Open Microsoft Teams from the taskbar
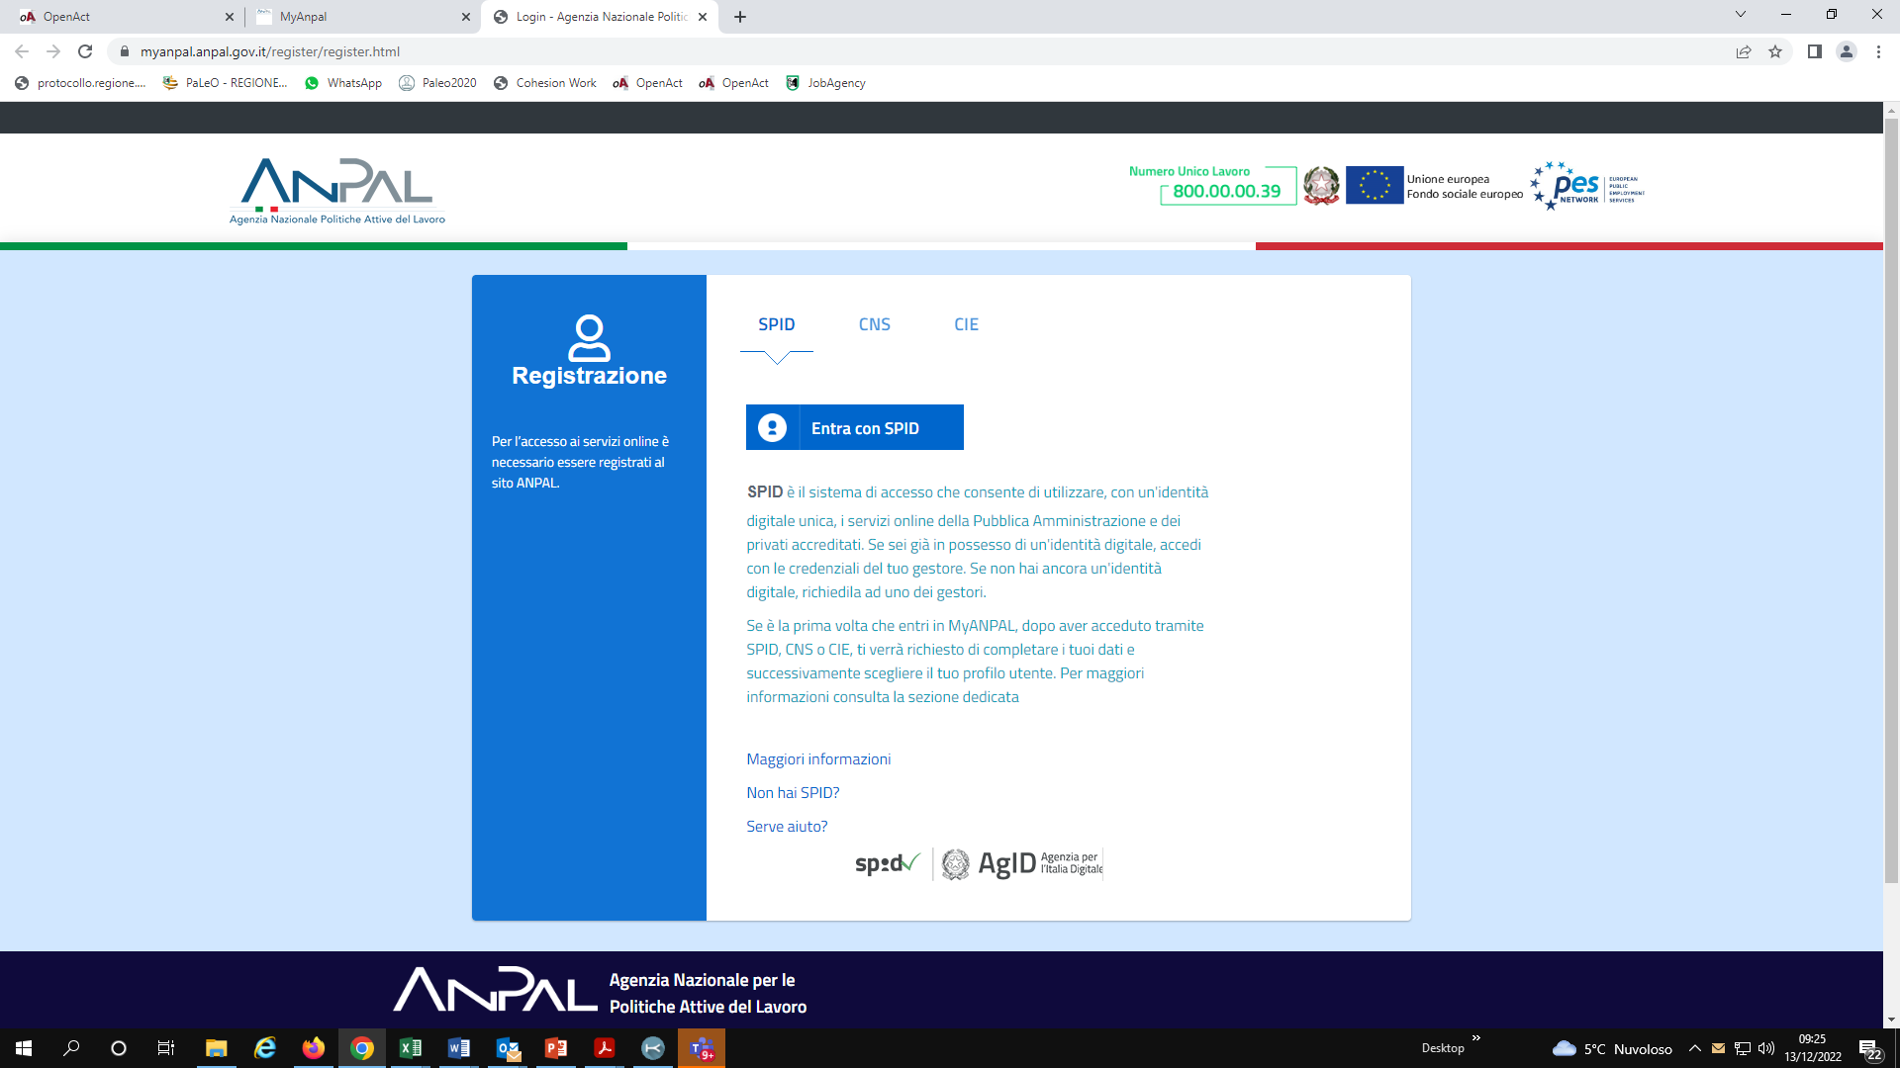The width and height of the screenshot is (1900, 1068). (x=702, y=1048)
